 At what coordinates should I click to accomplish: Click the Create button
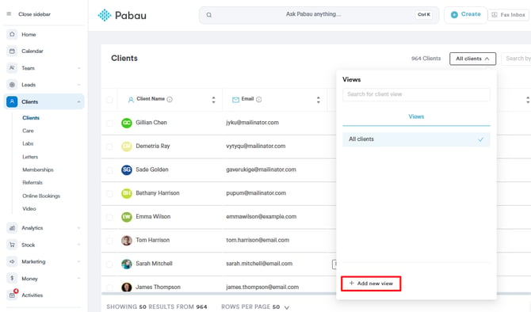tap(466, 14)
